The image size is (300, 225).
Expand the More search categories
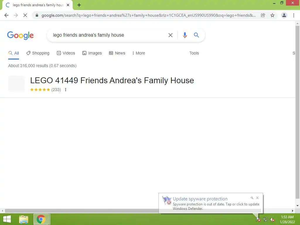pyautogui.click(x=139, y=53)
